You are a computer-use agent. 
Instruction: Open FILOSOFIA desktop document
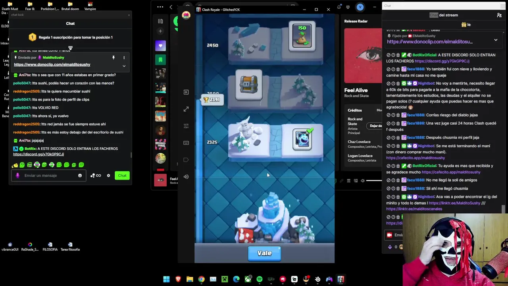50,247
